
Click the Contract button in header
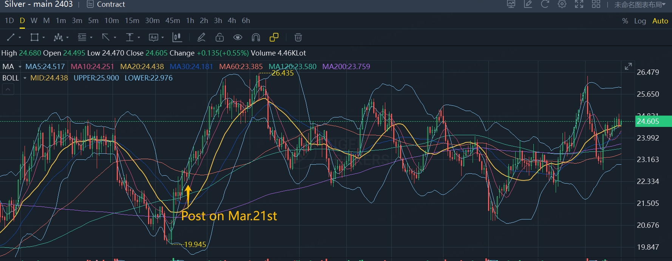(106, 5)
